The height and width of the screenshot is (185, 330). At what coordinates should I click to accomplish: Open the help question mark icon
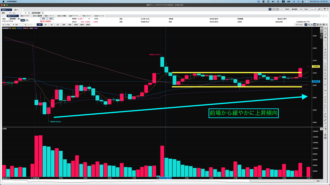click(x=327, y=9)
